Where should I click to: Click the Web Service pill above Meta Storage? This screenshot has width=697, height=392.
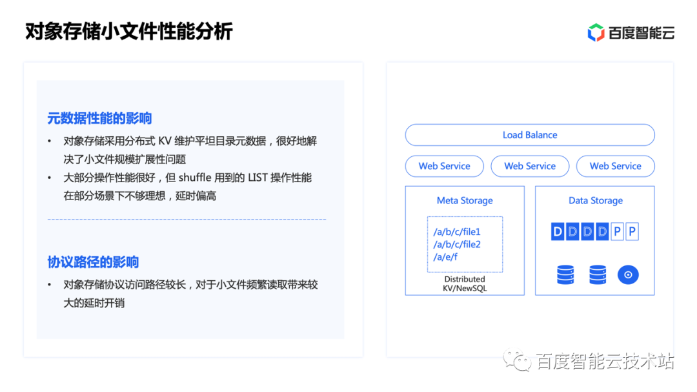pos(445,166)
